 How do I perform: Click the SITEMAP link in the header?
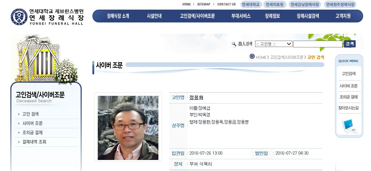204,4
